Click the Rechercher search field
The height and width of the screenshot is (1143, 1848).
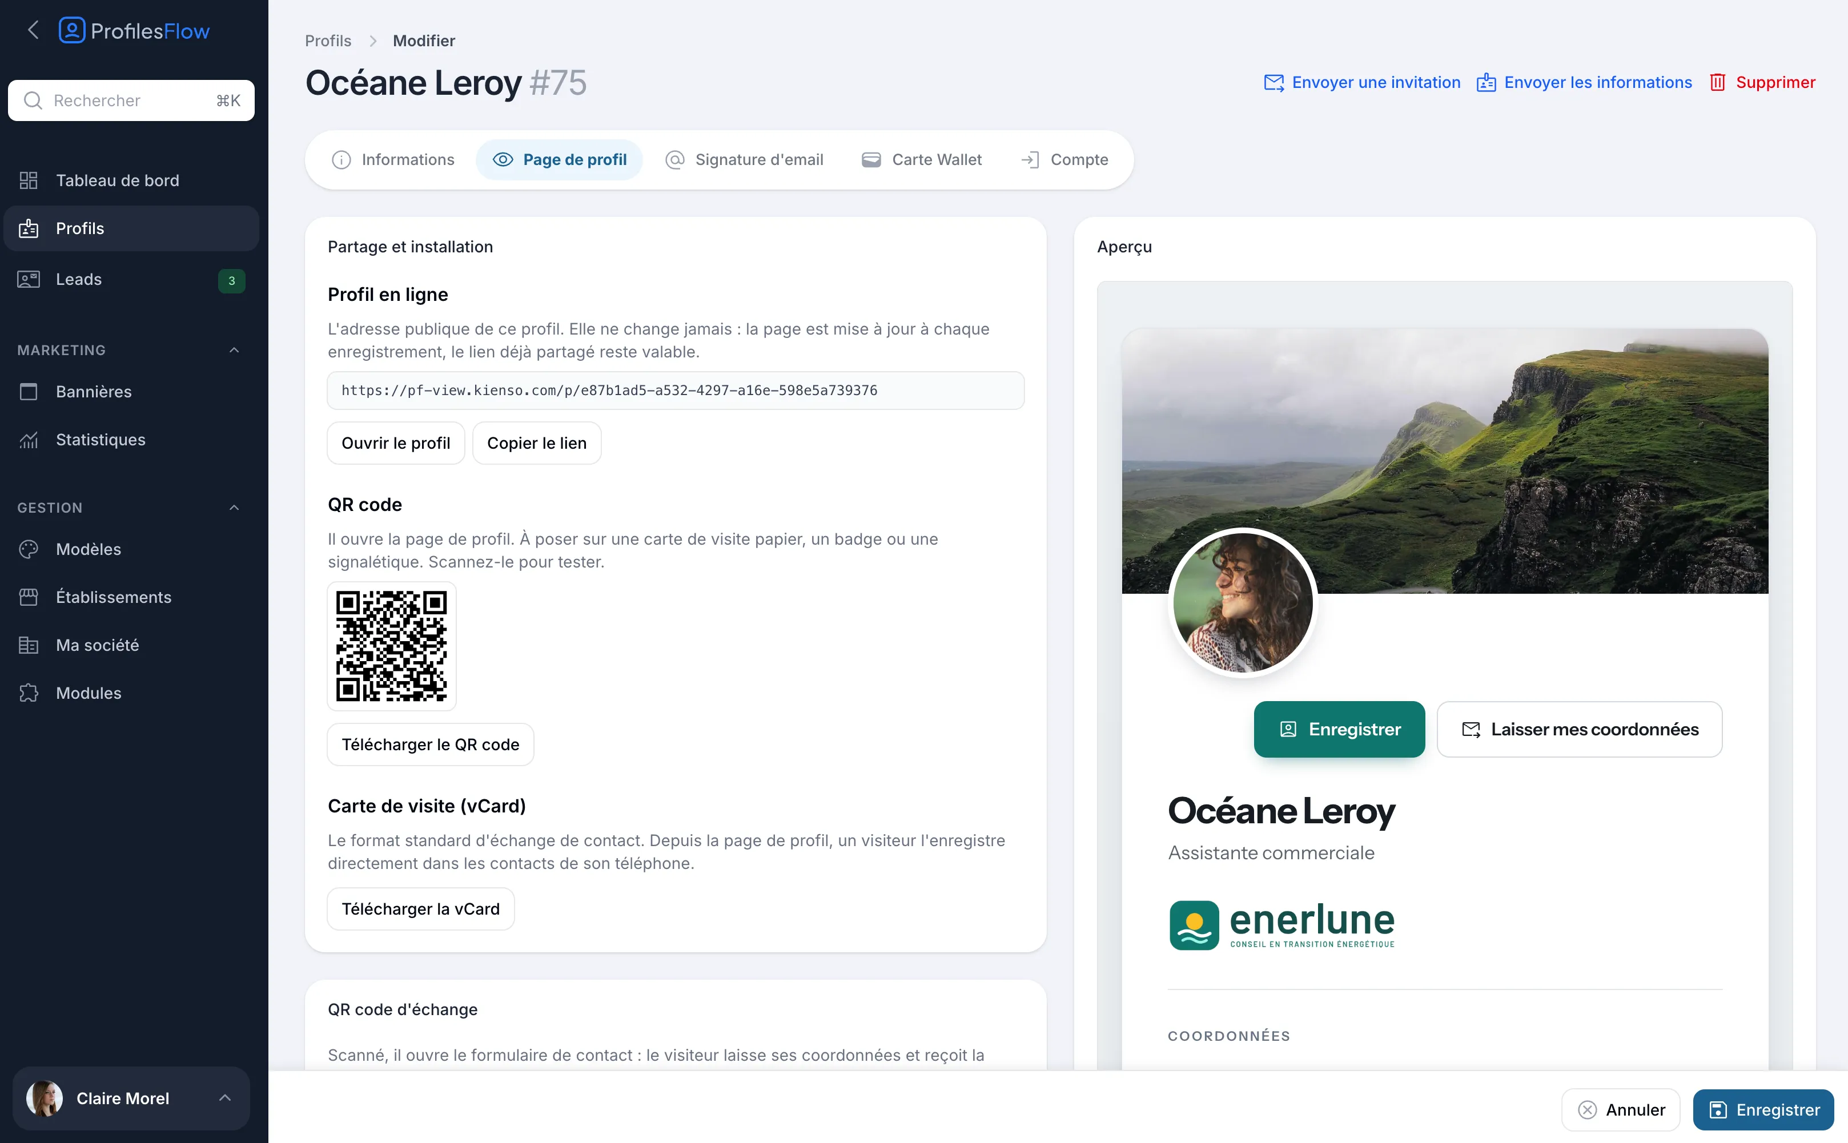click(131, 100)
